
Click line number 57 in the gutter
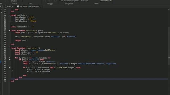click(x=5, y=79)
